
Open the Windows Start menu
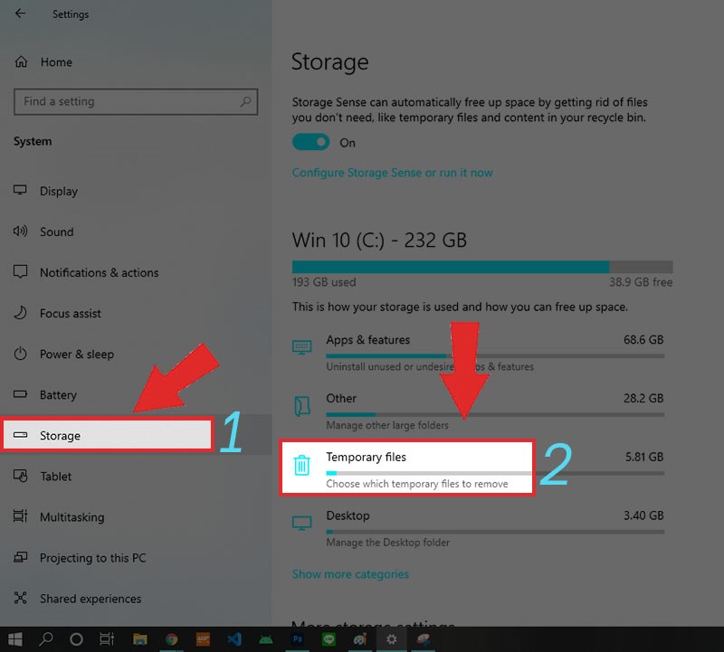click(15, 639)
